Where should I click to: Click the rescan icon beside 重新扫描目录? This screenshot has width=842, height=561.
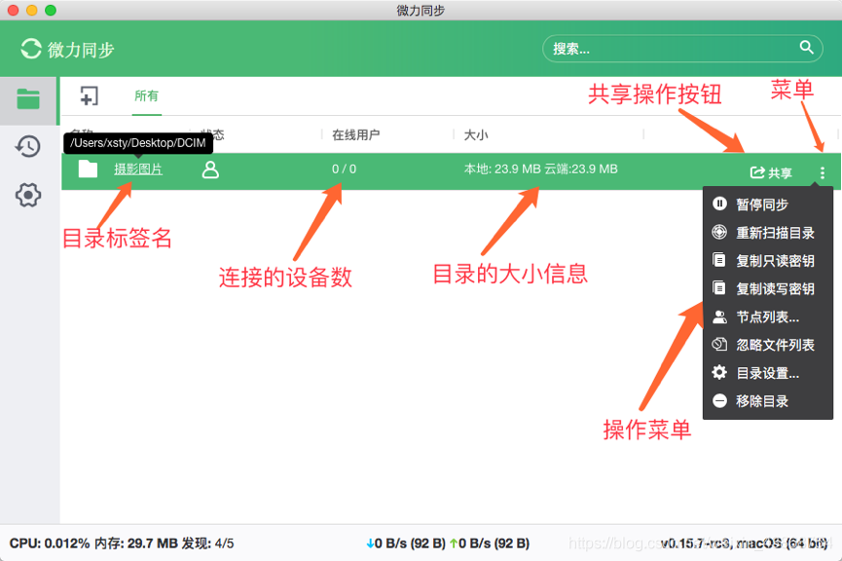719,232
